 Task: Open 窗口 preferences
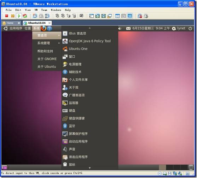90,57
